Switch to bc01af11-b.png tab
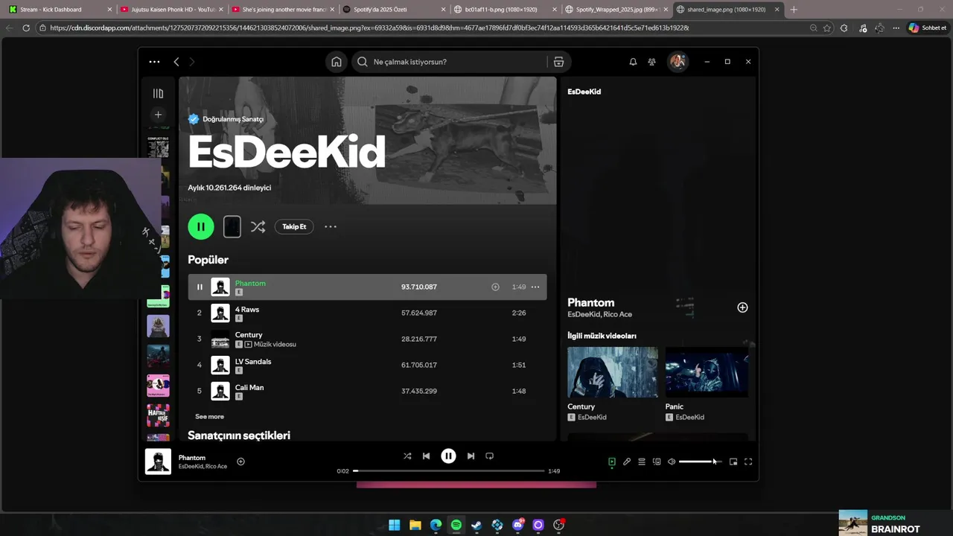The image size is (953, 536). click(505, 10)
